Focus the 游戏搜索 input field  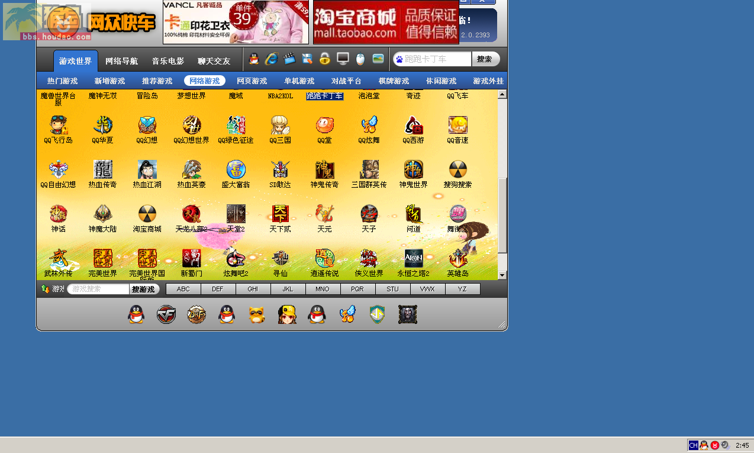[98, 289]
